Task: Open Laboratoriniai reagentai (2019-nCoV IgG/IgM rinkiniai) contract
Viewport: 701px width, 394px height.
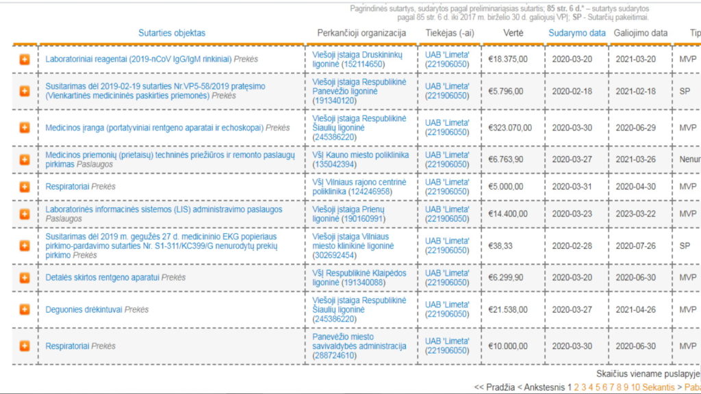Action: tap(138, 60)
